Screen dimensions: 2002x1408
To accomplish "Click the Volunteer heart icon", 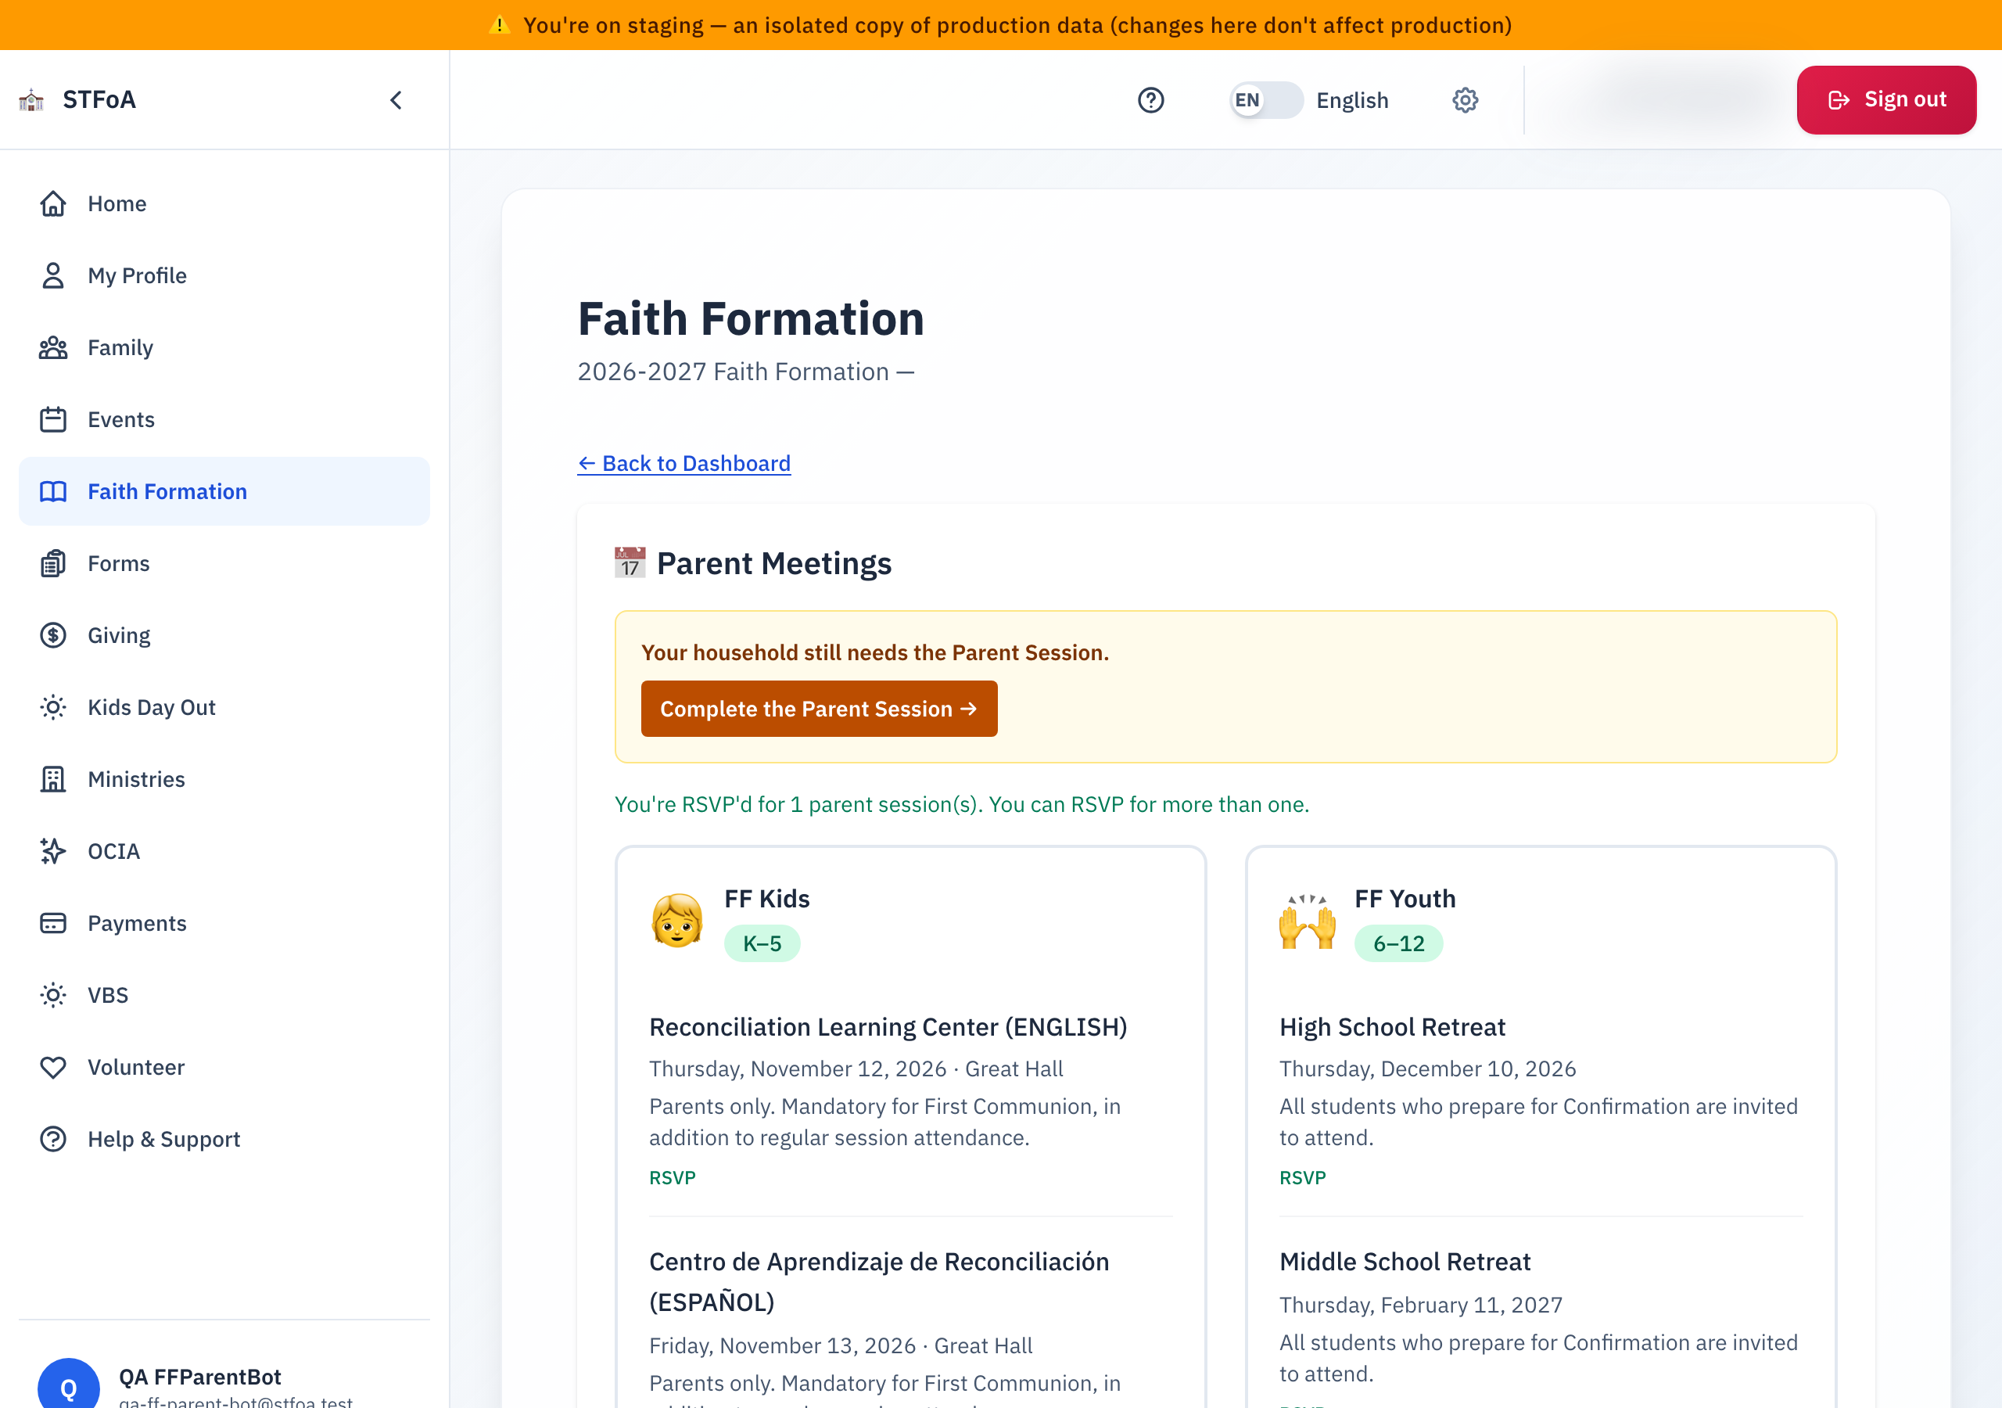I will click(x=53, y=1067).
